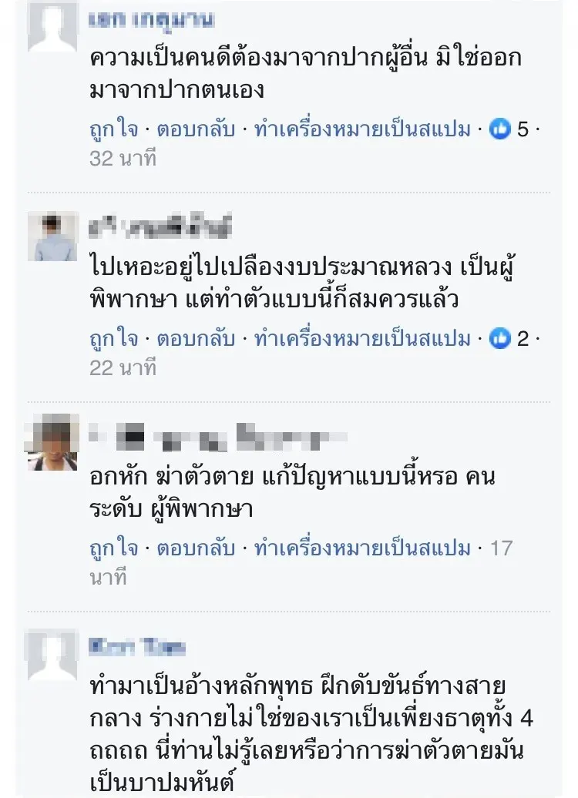Open the fourth commenter's blurred name link
578x798 pixels.
pyautogui.click(x=136, y=647)
